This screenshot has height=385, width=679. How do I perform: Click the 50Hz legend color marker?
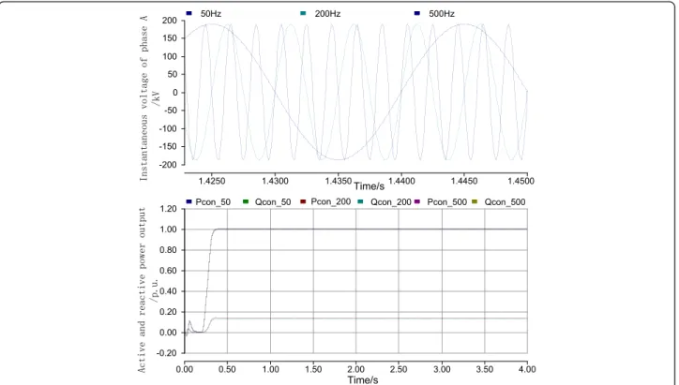point(189,13)
